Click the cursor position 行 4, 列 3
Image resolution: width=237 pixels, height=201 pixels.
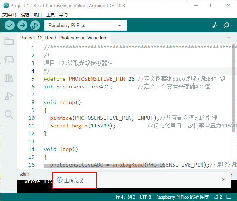click(126, 197)
